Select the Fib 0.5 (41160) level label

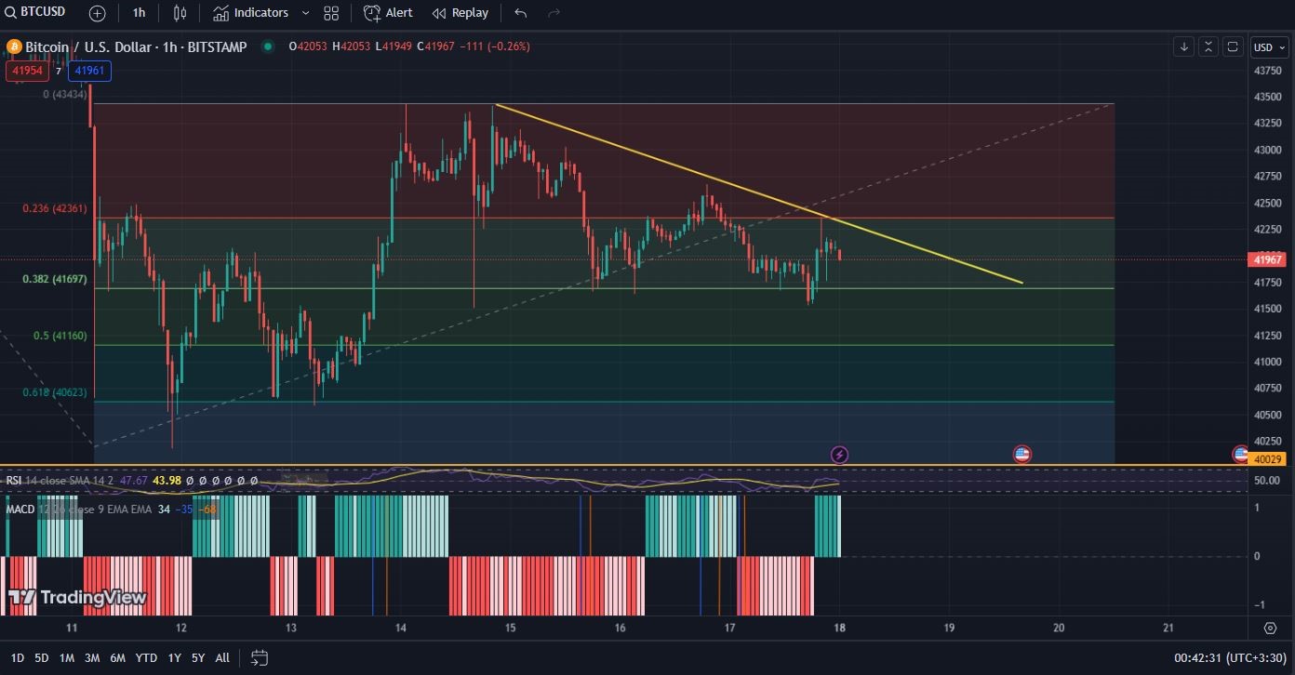pos(60,336)
